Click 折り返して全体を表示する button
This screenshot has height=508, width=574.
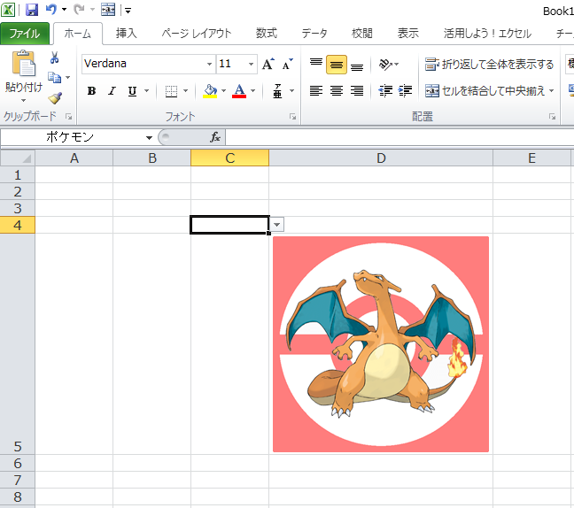click(x=490, y=65)
